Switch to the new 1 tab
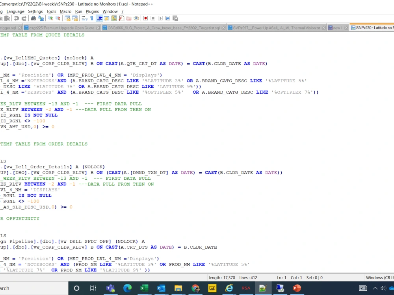 click(x=338, y=28)
